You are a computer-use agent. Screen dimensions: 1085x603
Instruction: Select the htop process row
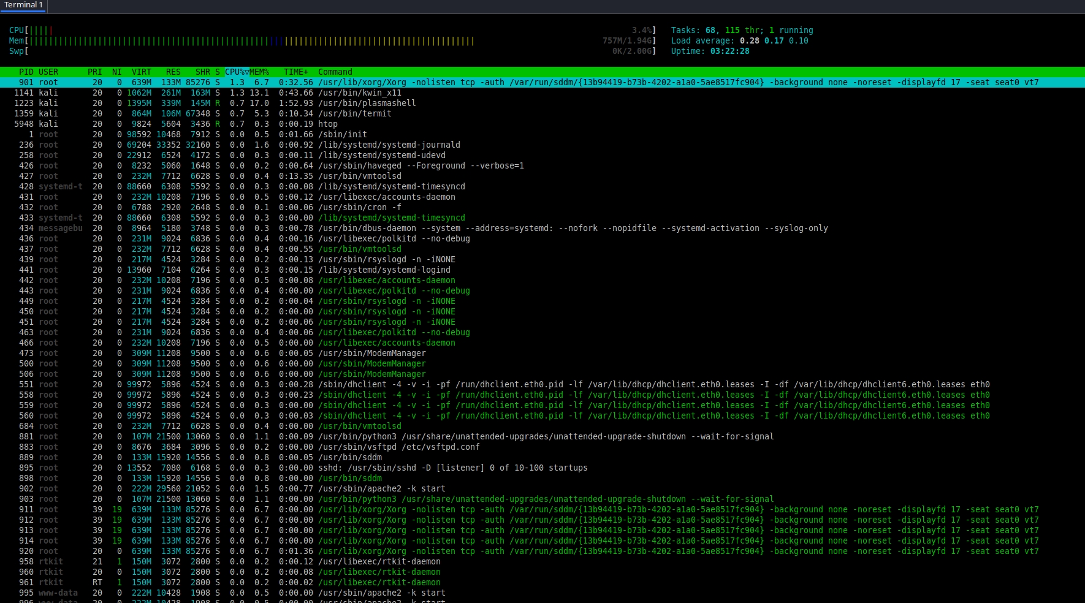tap(327, 124)
